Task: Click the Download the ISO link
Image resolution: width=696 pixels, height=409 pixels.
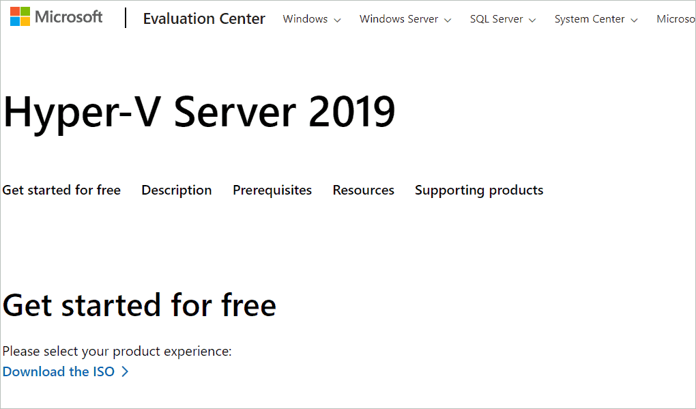Action: [59, 371]
